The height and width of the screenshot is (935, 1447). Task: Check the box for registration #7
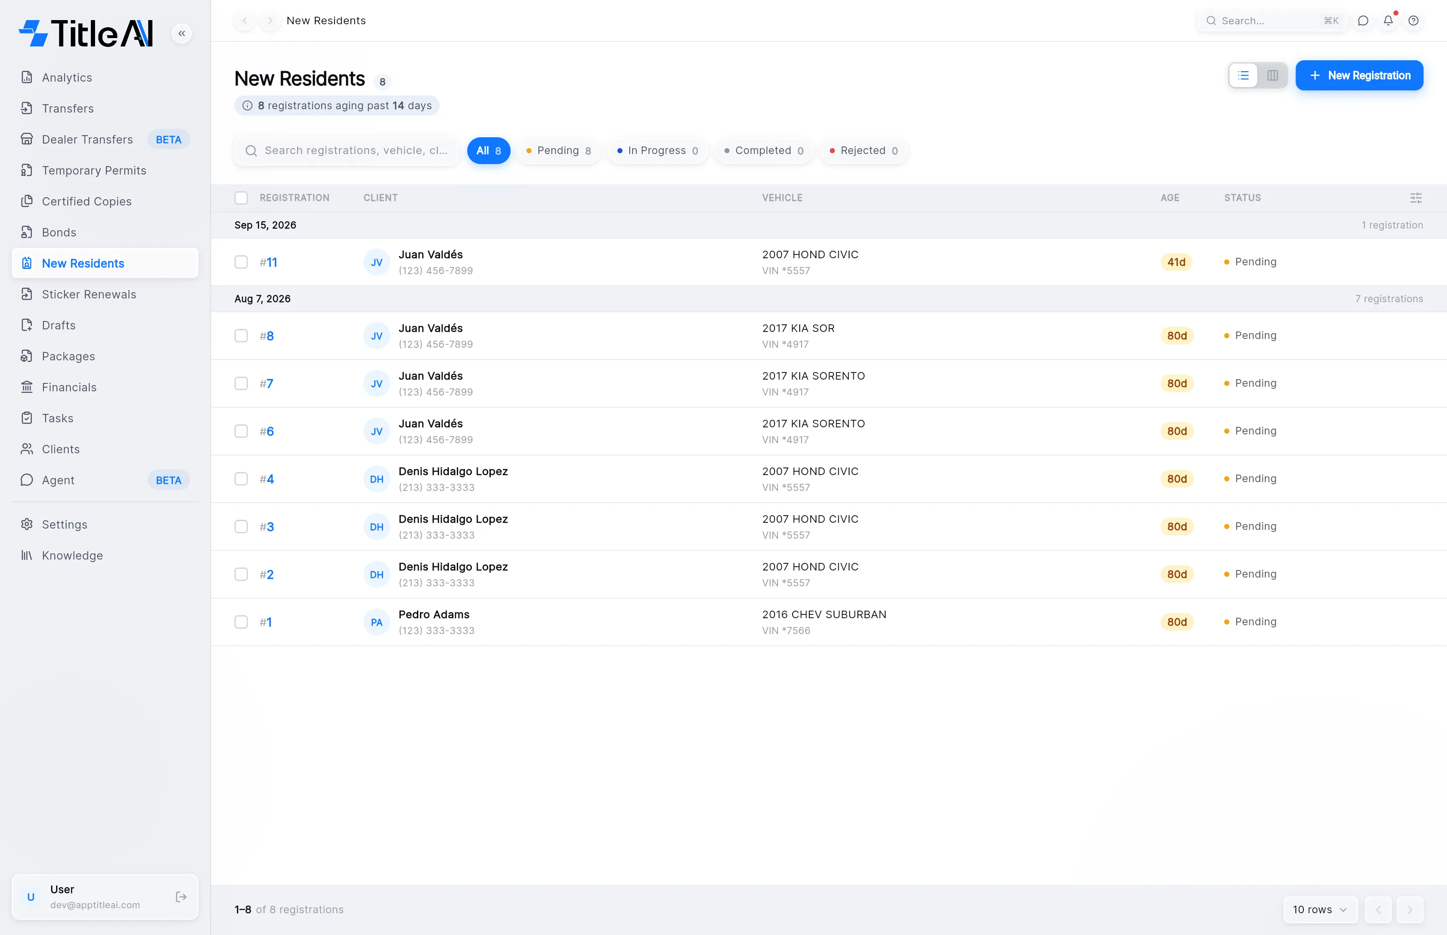tap(241, 383)
